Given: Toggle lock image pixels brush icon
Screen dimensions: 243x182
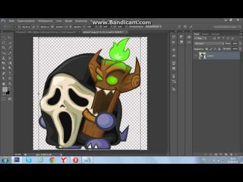Looking at the screenshot, I should [x=211, y=49].
